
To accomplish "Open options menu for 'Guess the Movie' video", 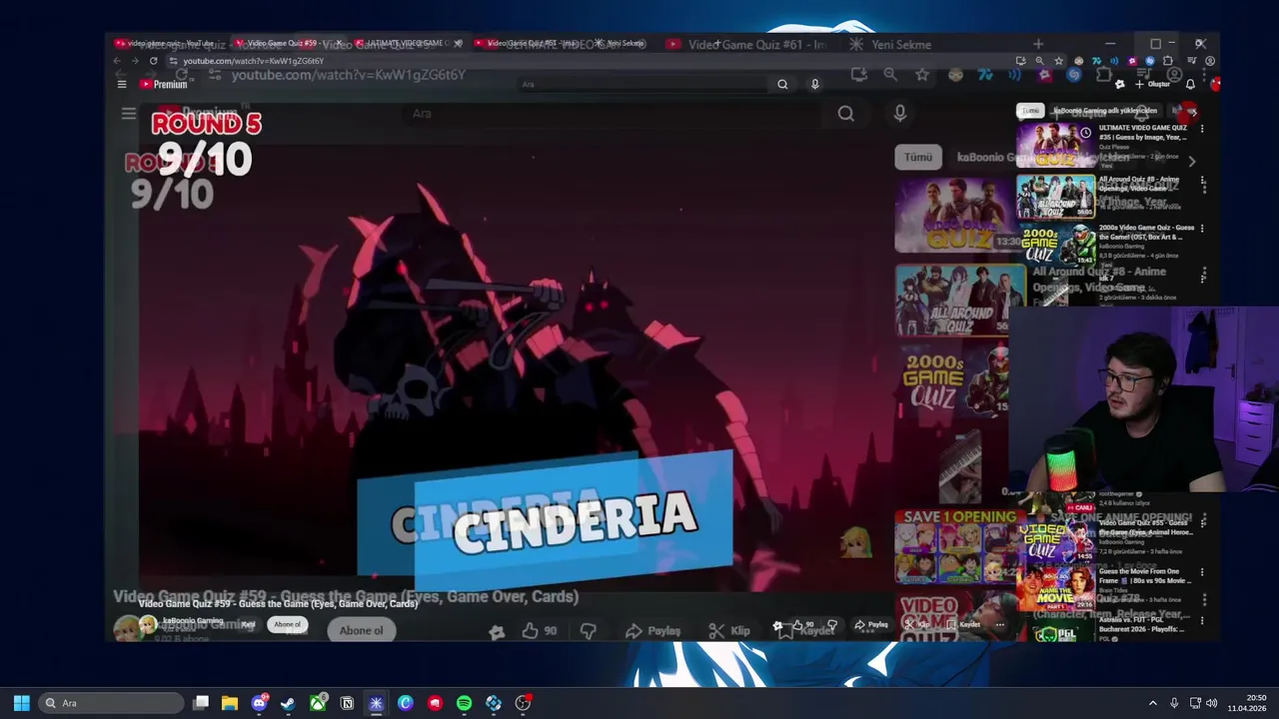I will coord(1203,572).
